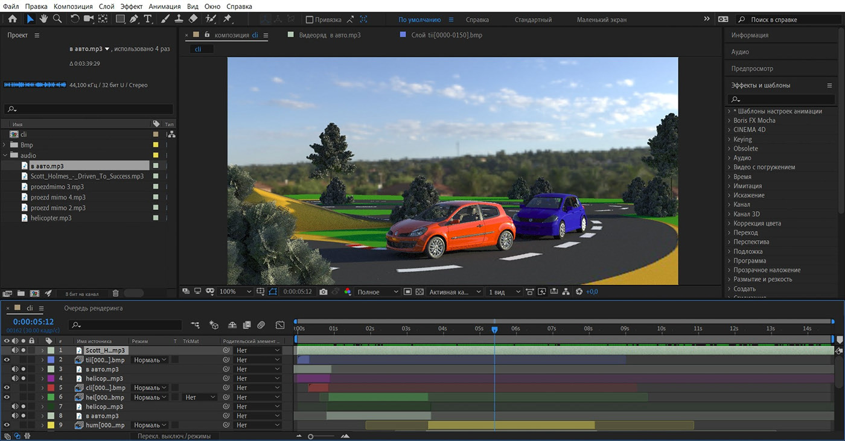Open the Полное resolution dropdown
Image resolution: width=845 pixels, height=441 pixels.
coord(378,292)
